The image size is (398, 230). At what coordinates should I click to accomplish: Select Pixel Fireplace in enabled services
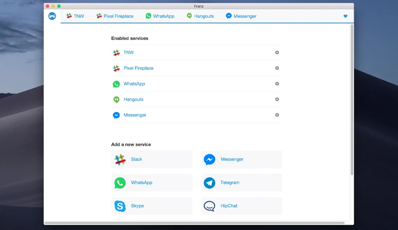coord(139,68)
